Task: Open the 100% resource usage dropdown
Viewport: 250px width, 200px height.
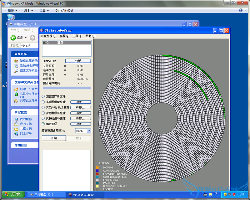Action: [89, 131]
